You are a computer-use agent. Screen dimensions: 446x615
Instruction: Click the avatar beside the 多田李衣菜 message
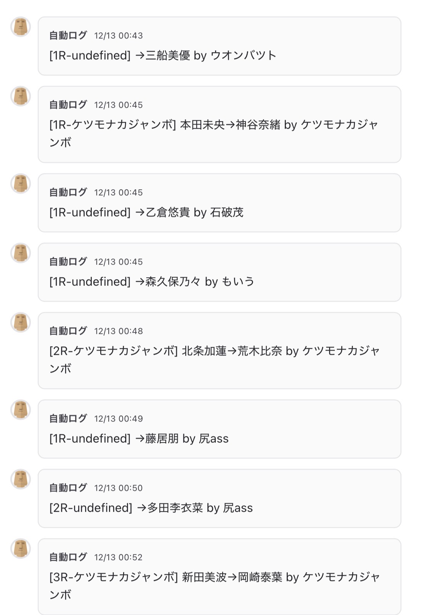coord(21,479)
